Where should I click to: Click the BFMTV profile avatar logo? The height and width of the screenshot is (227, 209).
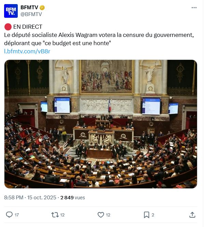point(11,11)
